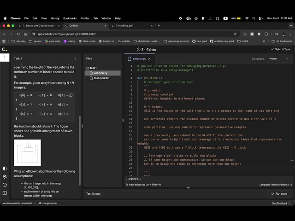Image resolution: width=295 pixels, height=221 pixels.
Task: Go back in Chrome
Action: pyautogui.click(x=4, y=34)
